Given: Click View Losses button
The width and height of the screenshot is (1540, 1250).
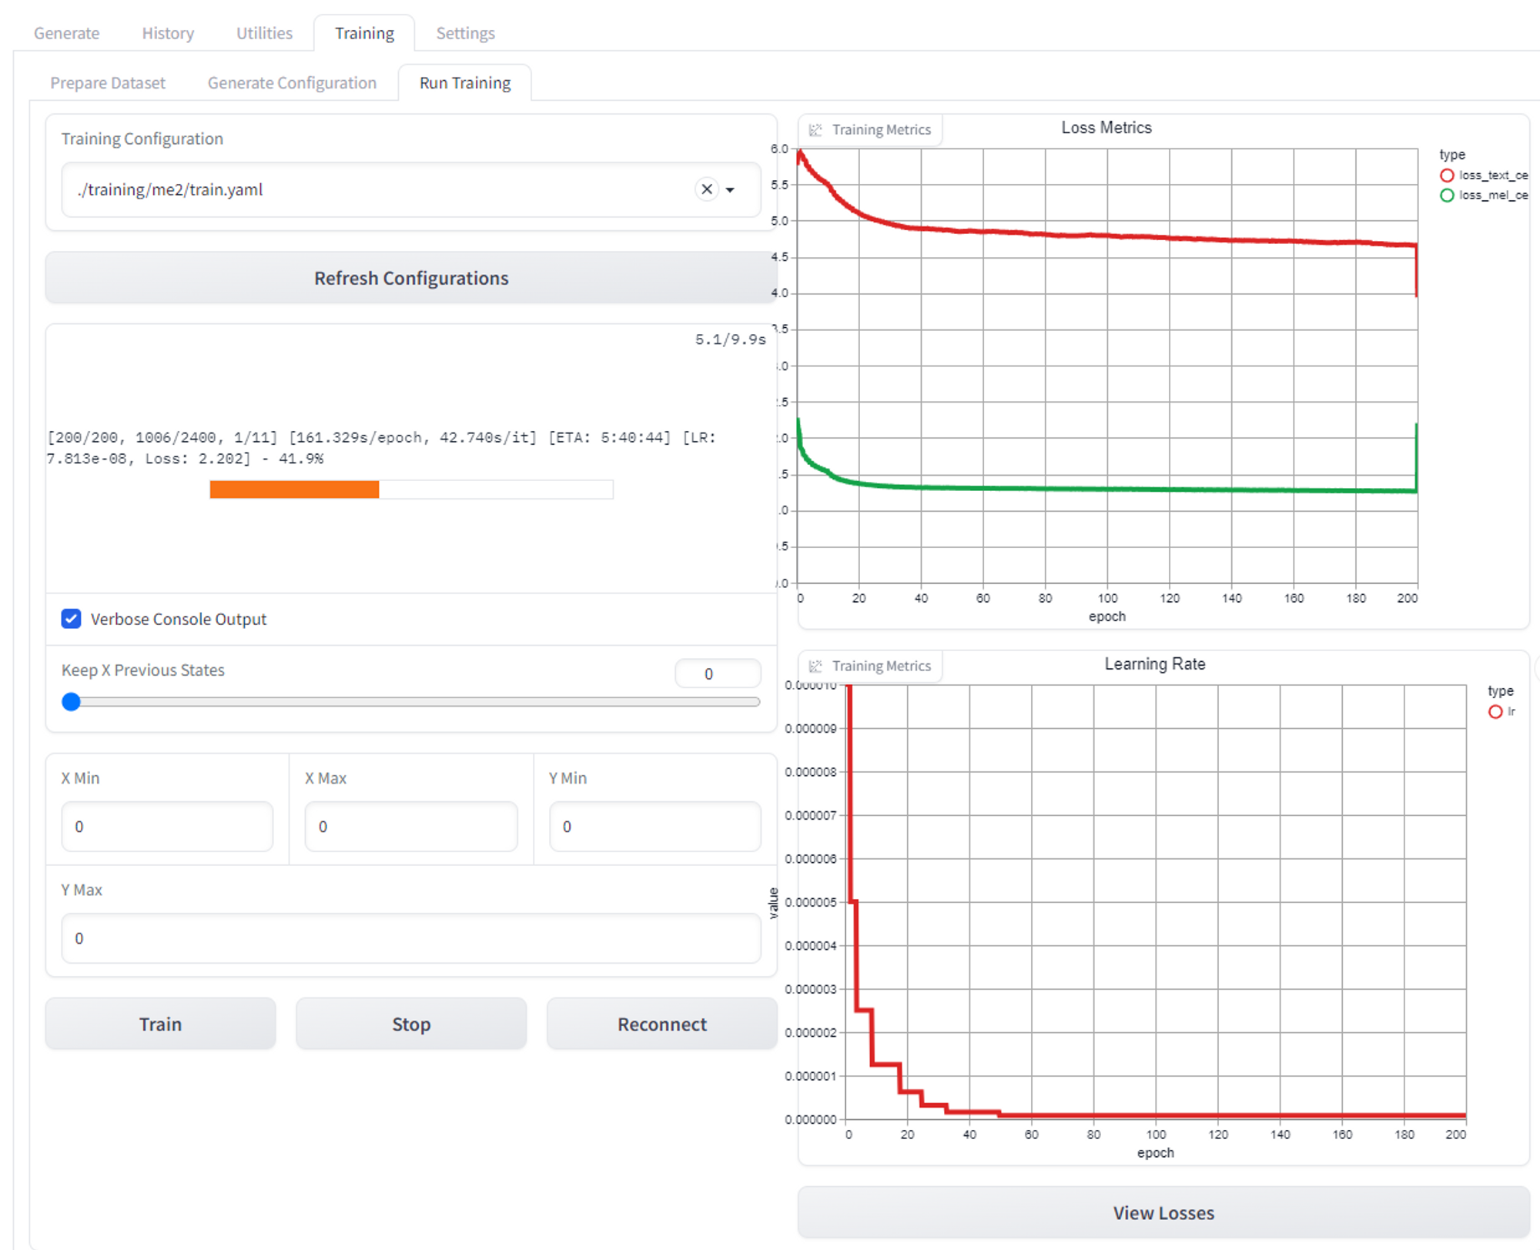Looking at the screenshot, I should (x=1163, y=1213).
